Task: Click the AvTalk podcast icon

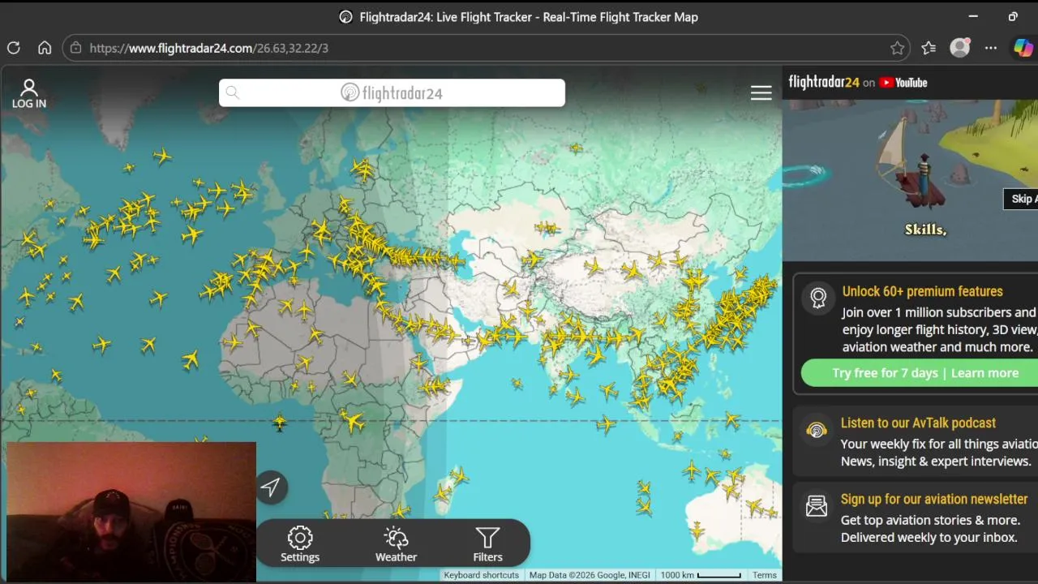Action: coord(817,431)
